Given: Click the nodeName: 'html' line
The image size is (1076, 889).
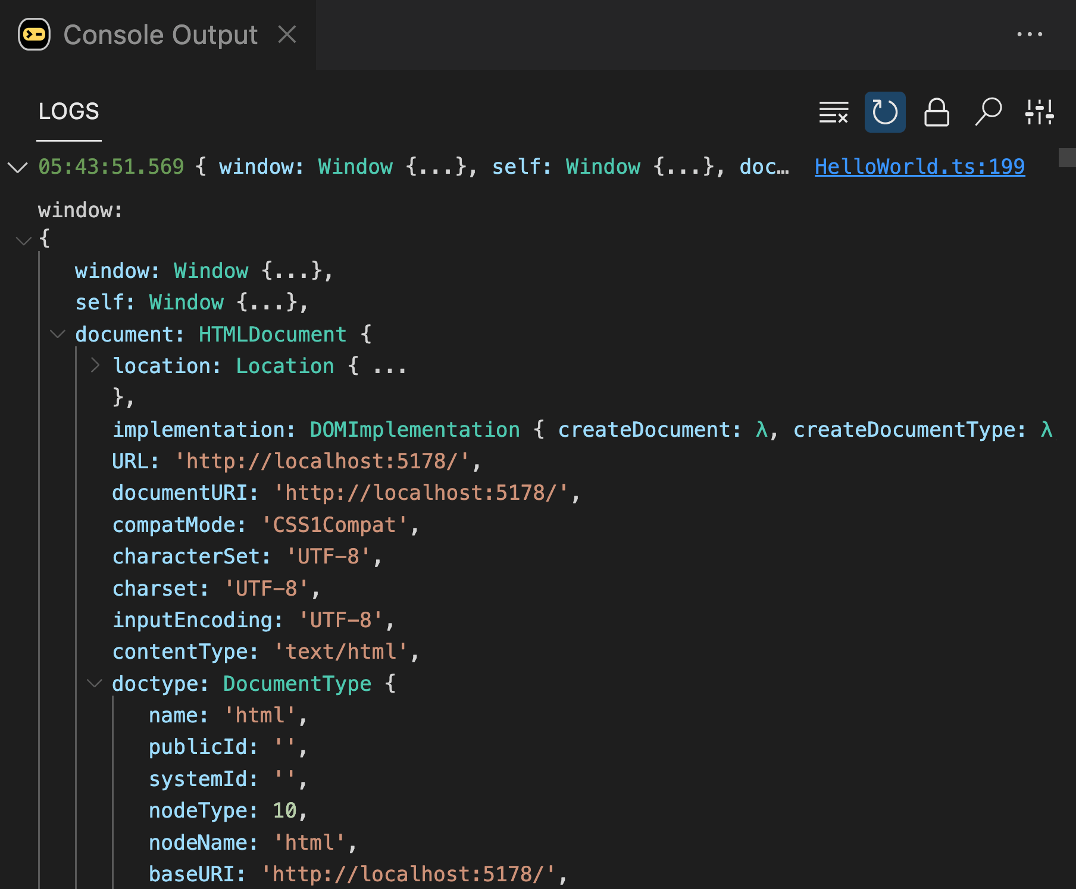Looking at the screenshot, I should tap(253, 843).
